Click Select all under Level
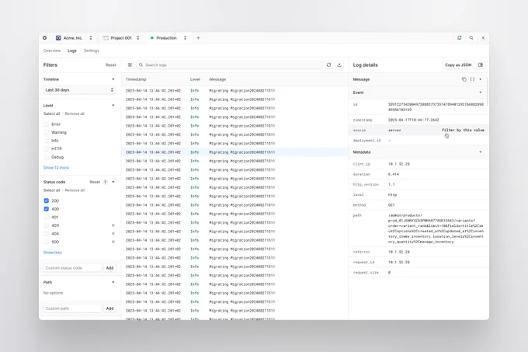Viewport: 528px width, 352px height. pyautogui.click(x=51, y=114)
